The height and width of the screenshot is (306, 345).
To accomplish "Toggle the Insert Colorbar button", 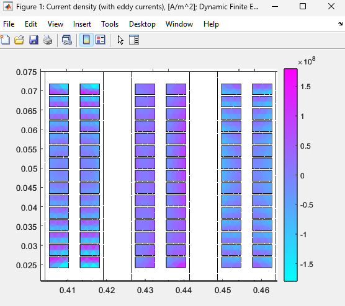I will coord(86,40).
